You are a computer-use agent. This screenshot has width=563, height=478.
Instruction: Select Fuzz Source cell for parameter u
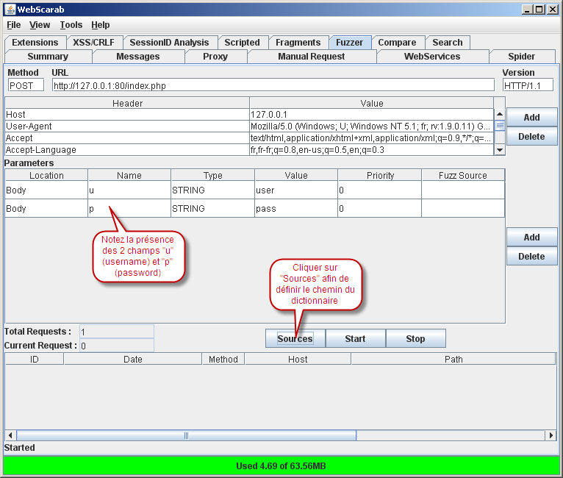coord(463,190)
